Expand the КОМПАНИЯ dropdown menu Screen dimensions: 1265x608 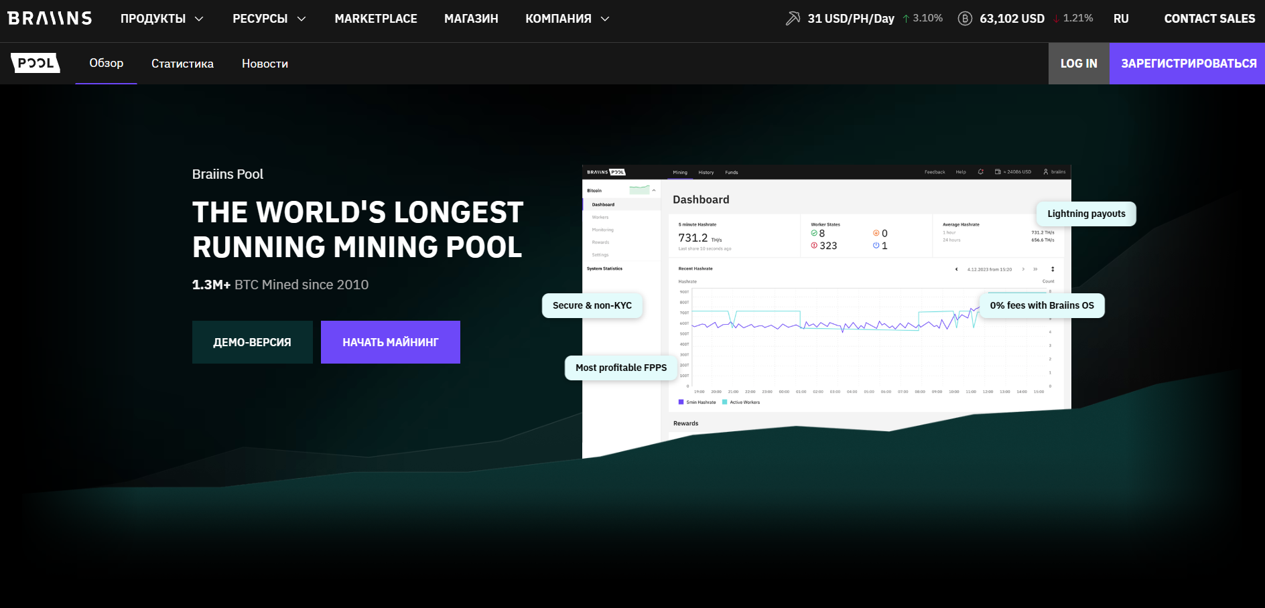point(567,19)
